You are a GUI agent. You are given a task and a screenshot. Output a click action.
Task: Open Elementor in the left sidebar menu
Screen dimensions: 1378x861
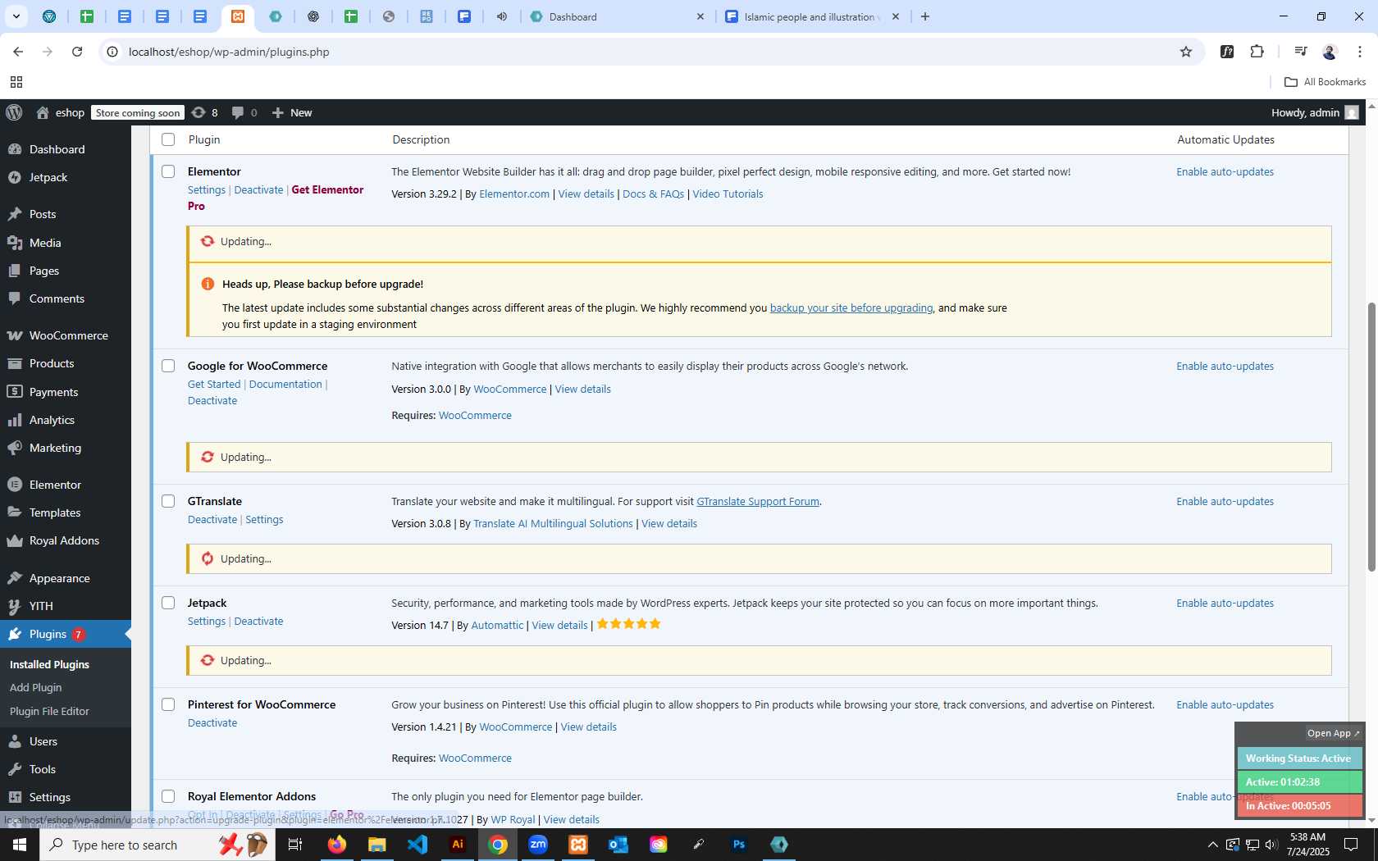55,485
